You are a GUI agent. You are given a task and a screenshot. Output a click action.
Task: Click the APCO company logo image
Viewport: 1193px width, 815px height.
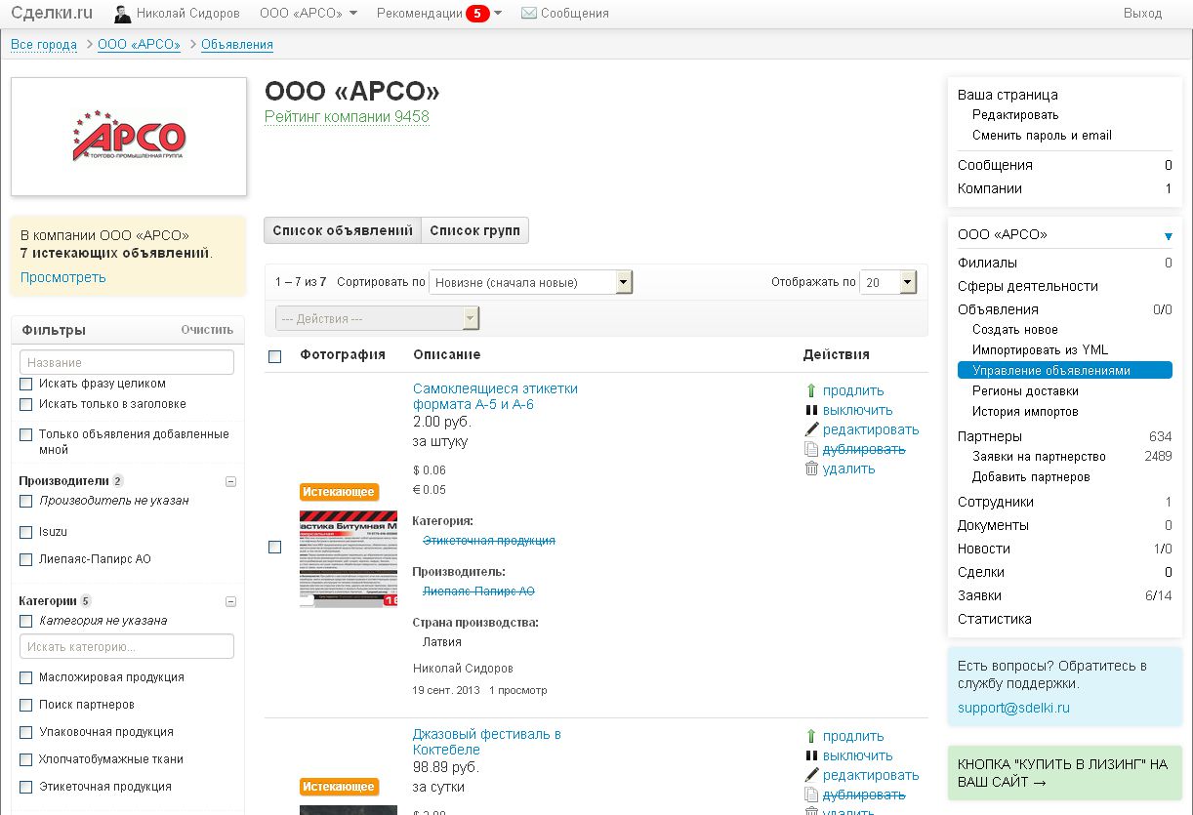pyautogui.click(x=129, y=137)
